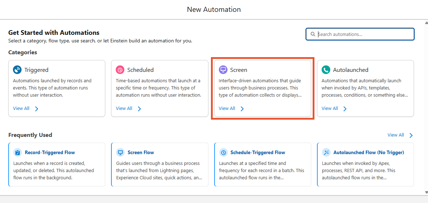Click the purple Screen monitor icon
Screen dimensions: 428x203
coord(223,70)
